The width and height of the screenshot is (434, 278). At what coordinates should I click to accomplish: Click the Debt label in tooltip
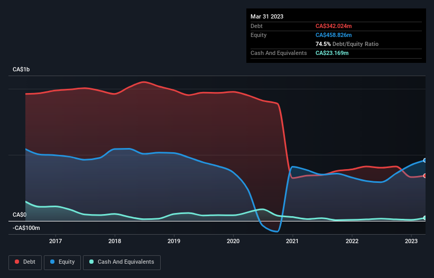point(256,26)
